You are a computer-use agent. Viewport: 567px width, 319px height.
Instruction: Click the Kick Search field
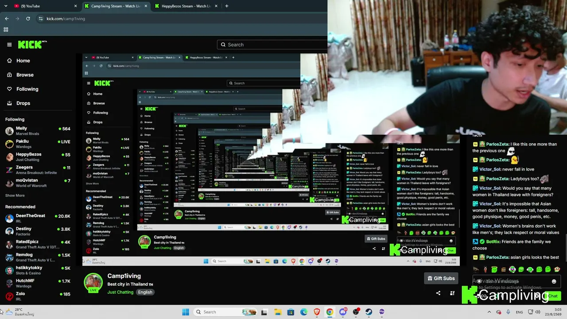click(x=272, y=45)
